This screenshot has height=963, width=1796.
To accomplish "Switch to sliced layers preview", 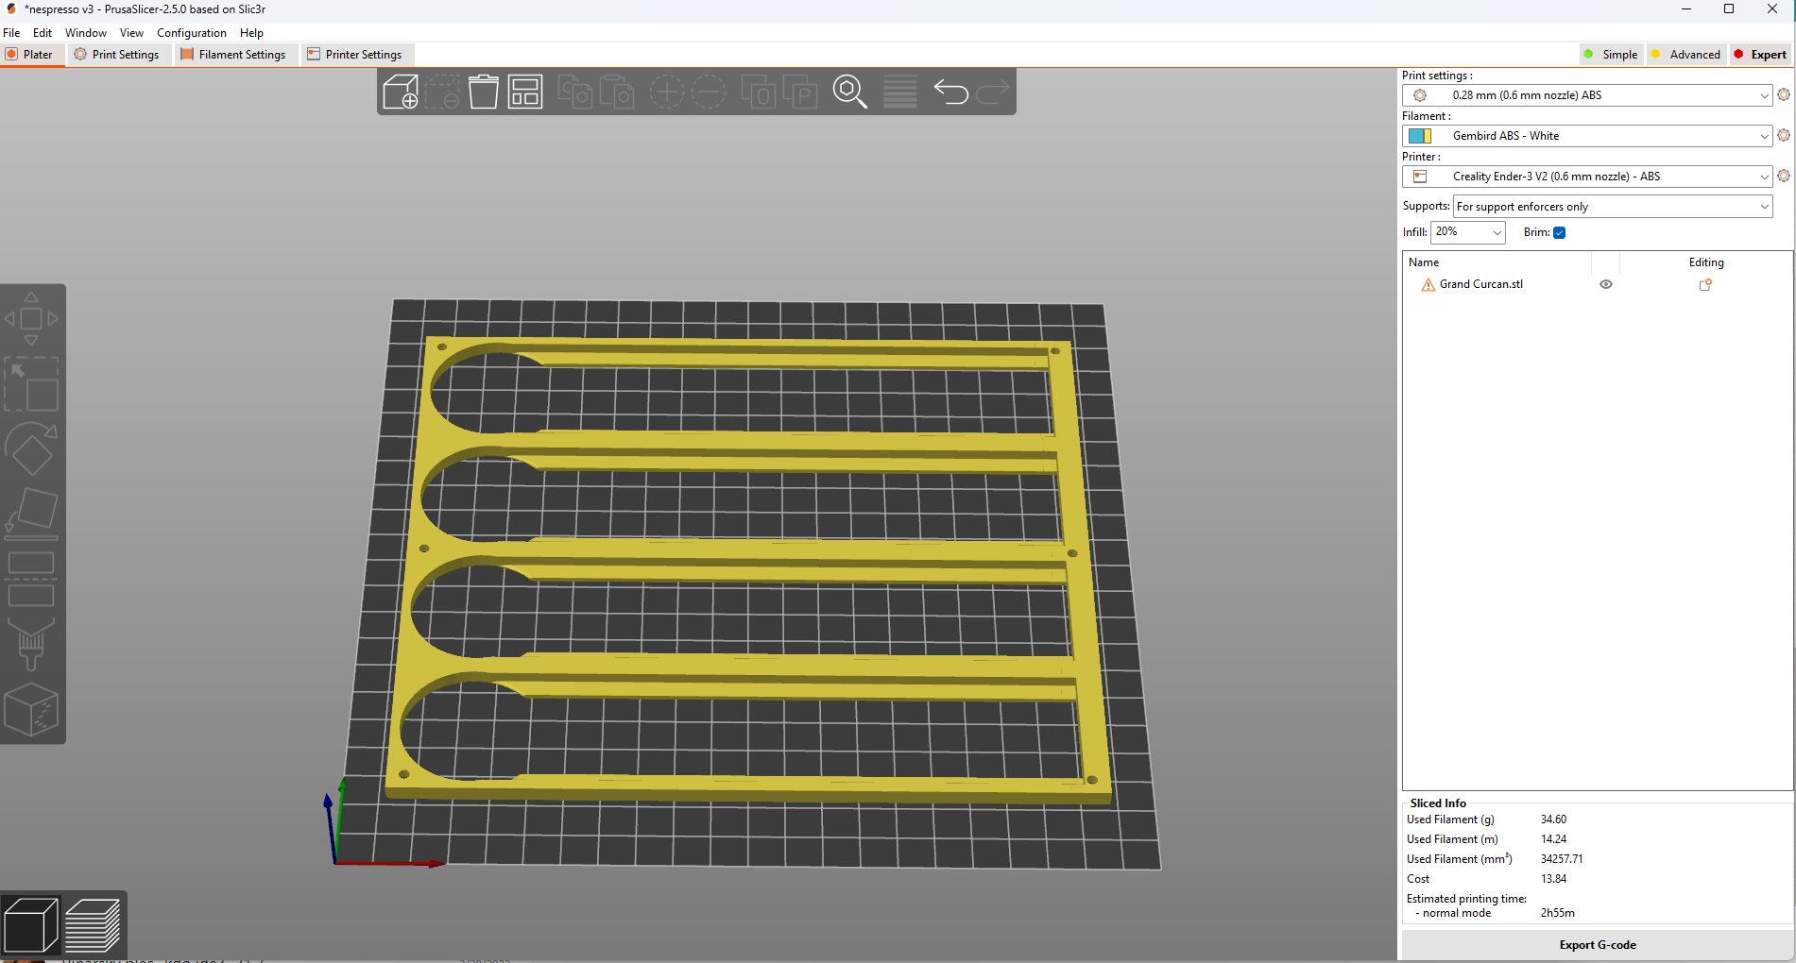I will point(93,925).
